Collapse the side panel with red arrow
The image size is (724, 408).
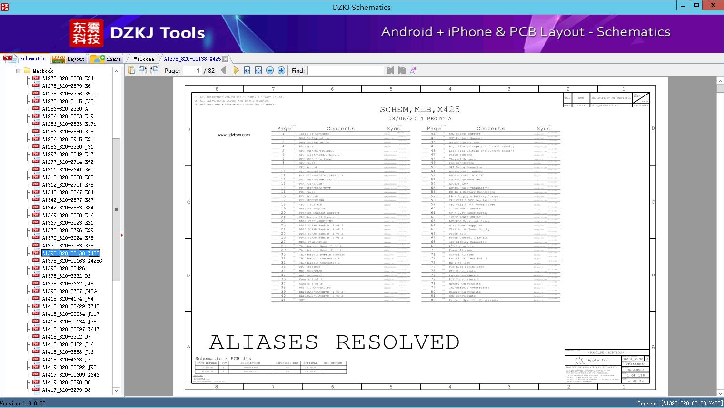click(x=122, y=235)
